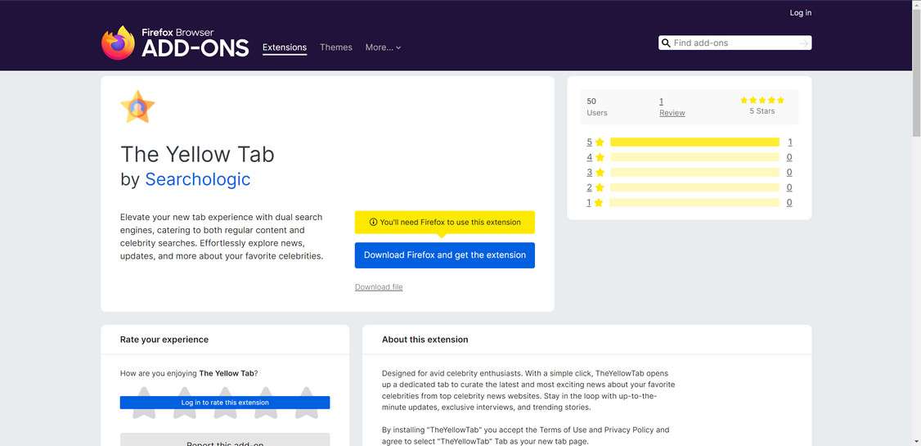
Task: Open the Searchologic author page
Action: click(x=197, y=179)
